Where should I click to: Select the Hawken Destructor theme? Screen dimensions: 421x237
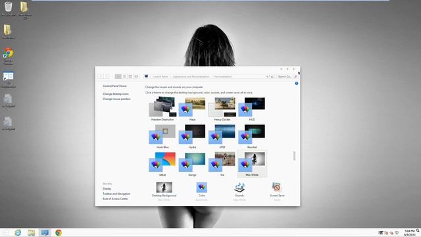(x=162, y=109)
